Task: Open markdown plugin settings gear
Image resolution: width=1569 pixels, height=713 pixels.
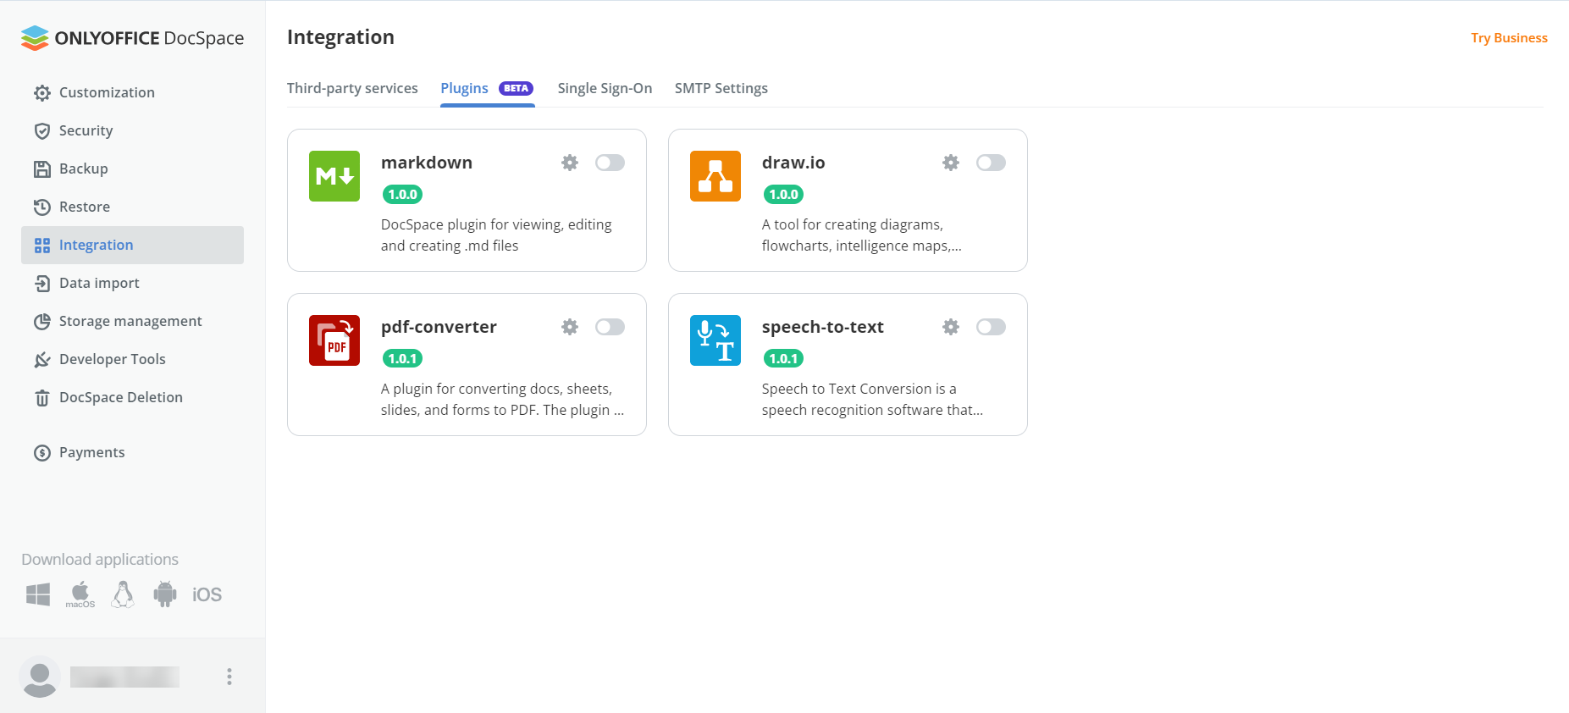Action: [570, 163]
